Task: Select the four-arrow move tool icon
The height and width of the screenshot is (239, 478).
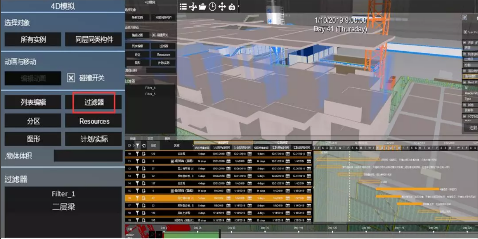Action: pos(222,7)
